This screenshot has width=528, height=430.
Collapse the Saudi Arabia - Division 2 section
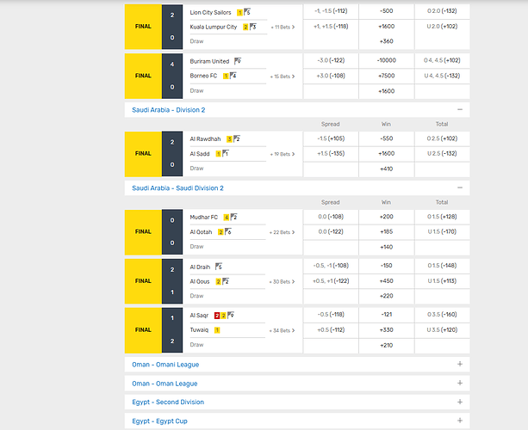460,110
